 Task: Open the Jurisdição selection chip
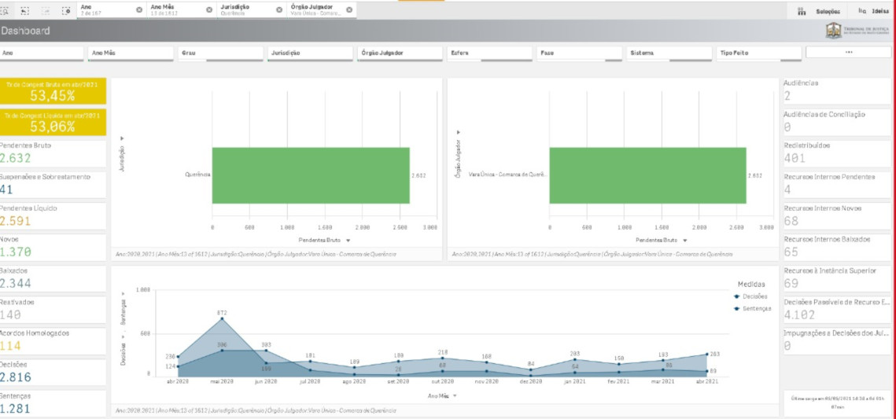pos(245,10)
